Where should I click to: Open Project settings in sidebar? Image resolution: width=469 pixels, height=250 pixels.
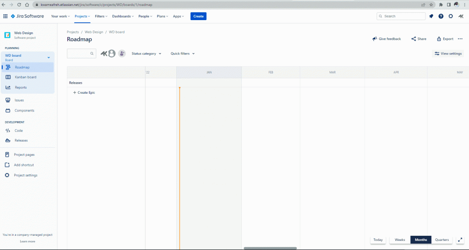tap(27, 175)
